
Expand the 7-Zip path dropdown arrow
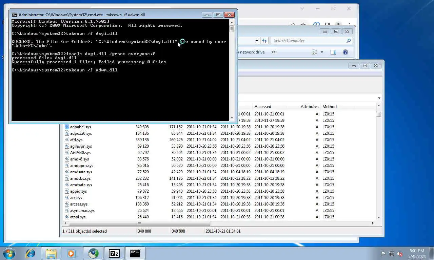[379, 98]
